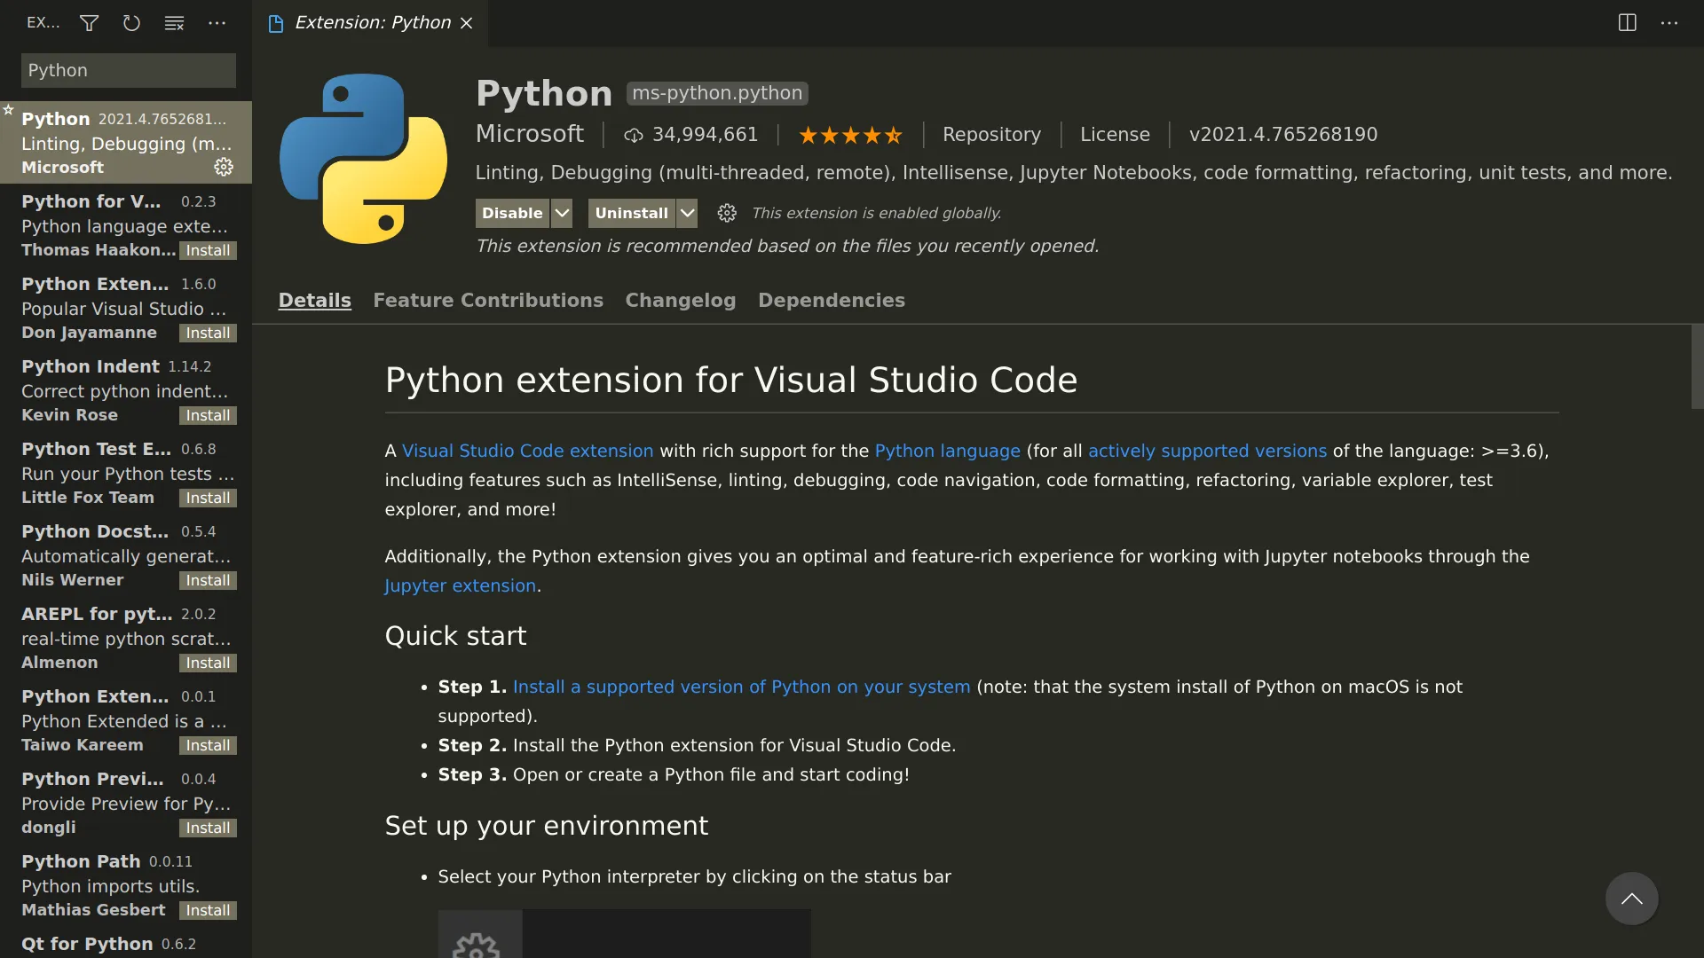This screenshot has width=1704, height=958.
Task: Open the Uninstall dropdown arrow
Action: [x=687, y=213]
